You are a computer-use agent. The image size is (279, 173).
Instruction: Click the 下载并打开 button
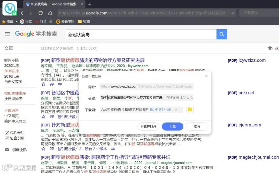point(148,126)
